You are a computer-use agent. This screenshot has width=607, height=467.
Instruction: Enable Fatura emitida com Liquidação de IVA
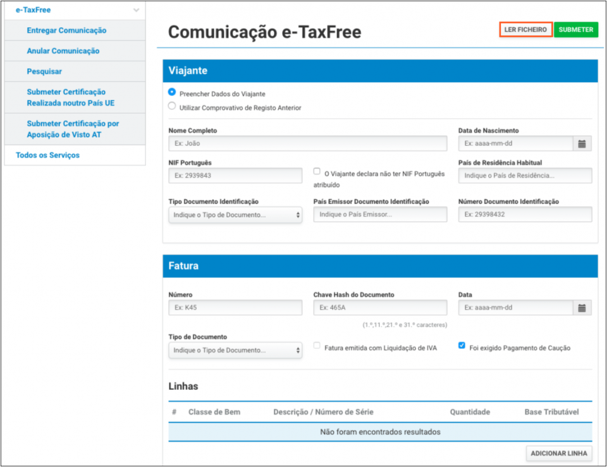click(x=317, y=344)
